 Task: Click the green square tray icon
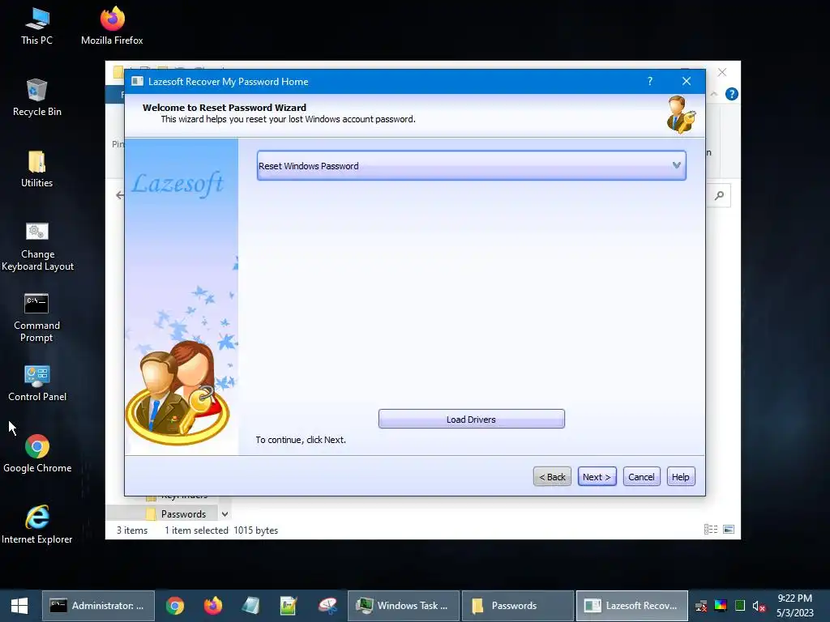[740, 606]
